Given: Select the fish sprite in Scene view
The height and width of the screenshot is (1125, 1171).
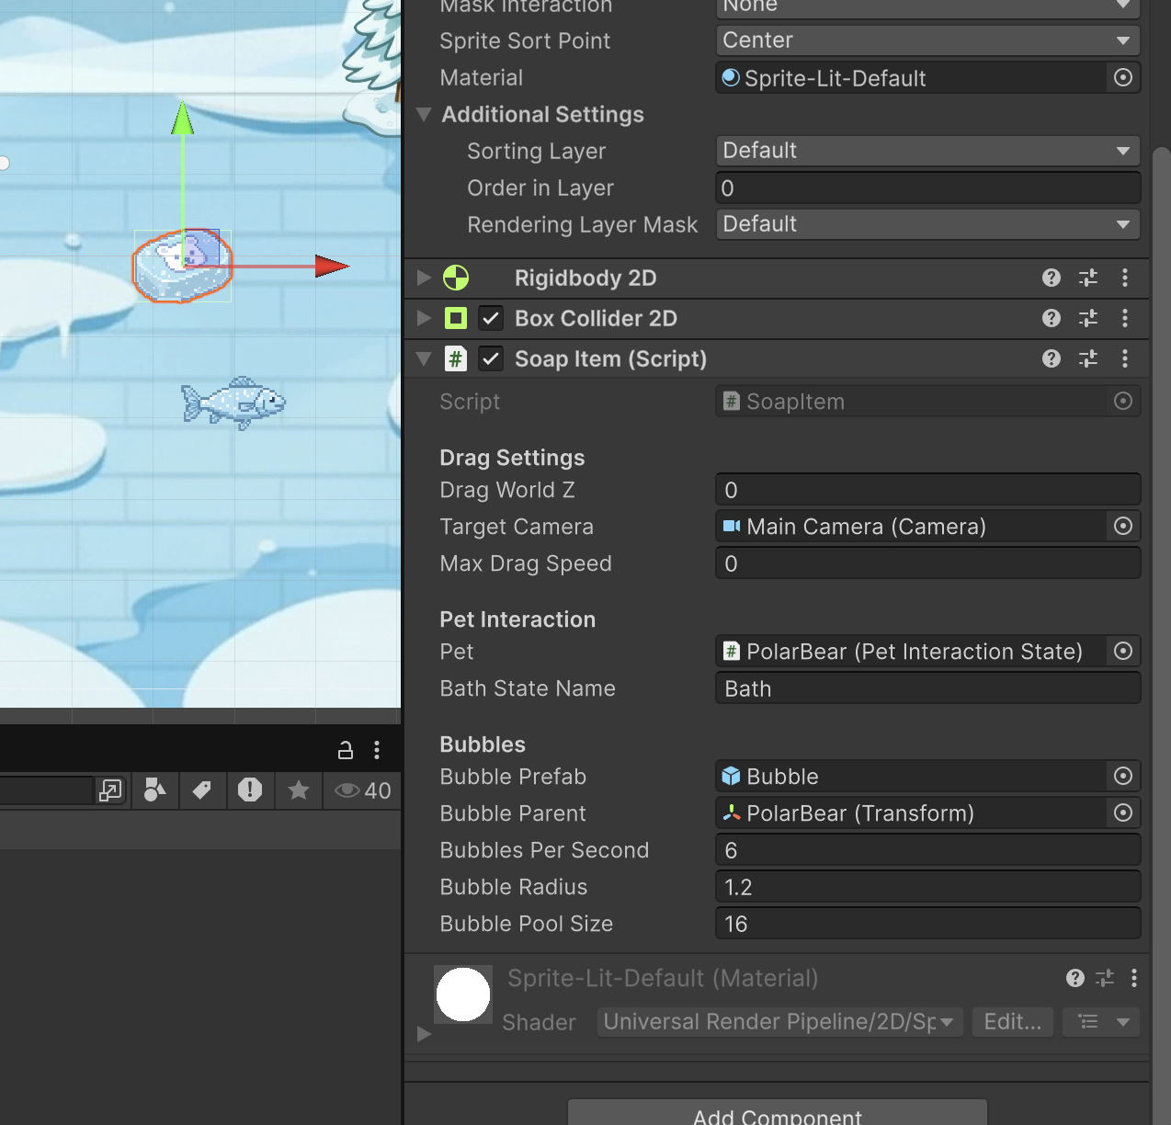Looking at the screenshot, I should tap(234, 403).
